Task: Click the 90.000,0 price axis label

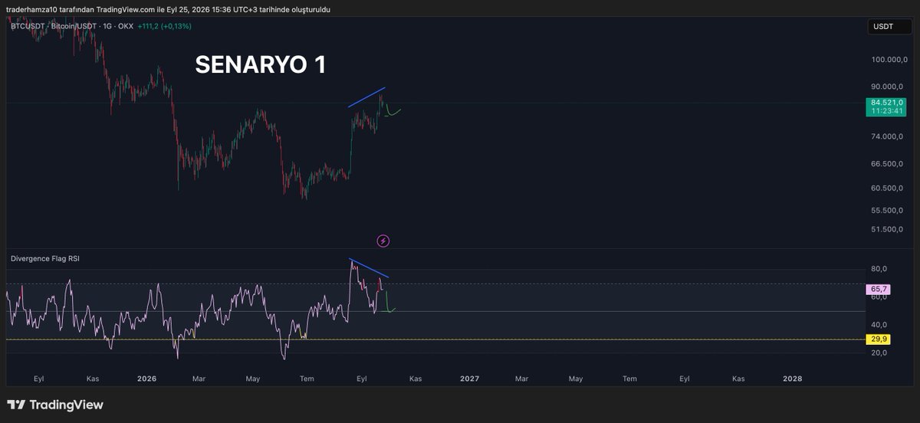Action: [888, 87]
